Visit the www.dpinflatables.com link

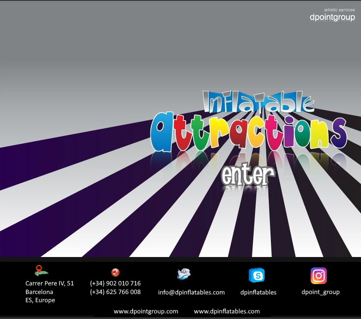click(x=227, y=311)
